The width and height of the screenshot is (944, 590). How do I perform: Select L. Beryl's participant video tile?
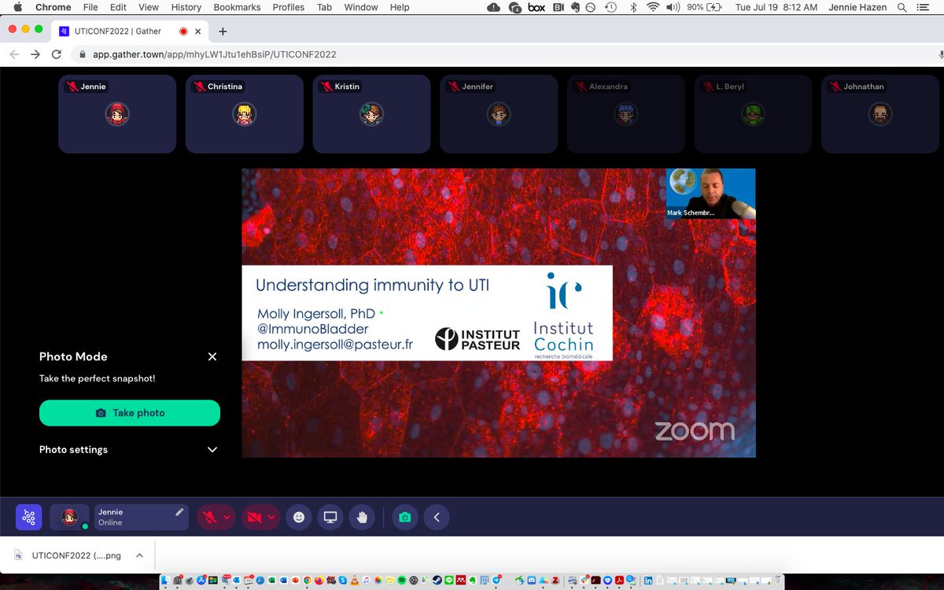[753, 113]
